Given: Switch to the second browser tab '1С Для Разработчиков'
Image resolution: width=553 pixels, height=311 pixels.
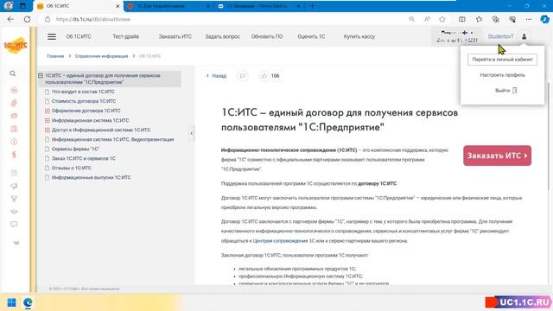Looking at the screenshot, I should (169, 6).
